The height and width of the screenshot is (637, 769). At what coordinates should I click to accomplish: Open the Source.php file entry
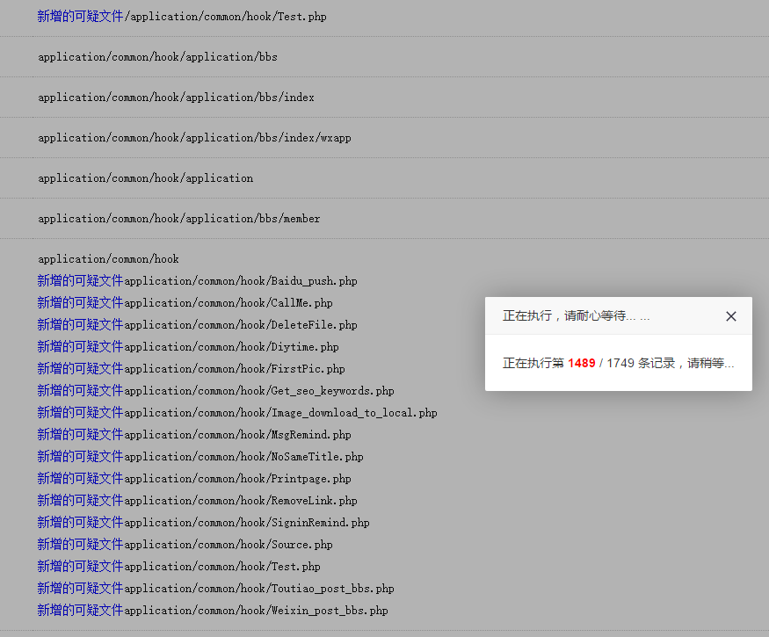[x=228, y=545]
